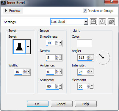Click the Intensity value field showing 25
The image size is (119, 111).
point(82,72)
